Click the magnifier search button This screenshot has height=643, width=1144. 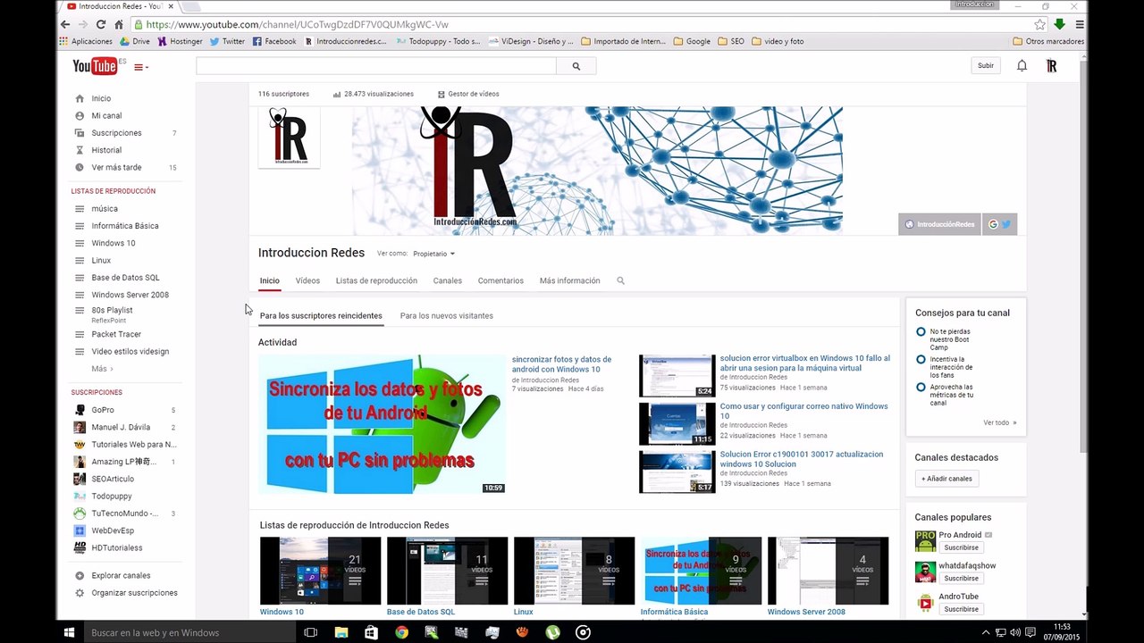coord(576,66)
